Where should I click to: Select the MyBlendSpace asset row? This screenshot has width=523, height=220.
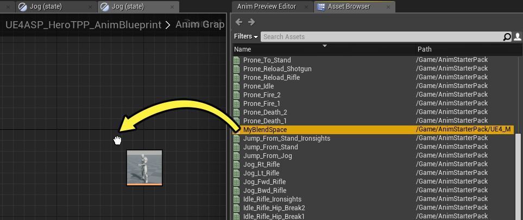(x=374, y=129)
